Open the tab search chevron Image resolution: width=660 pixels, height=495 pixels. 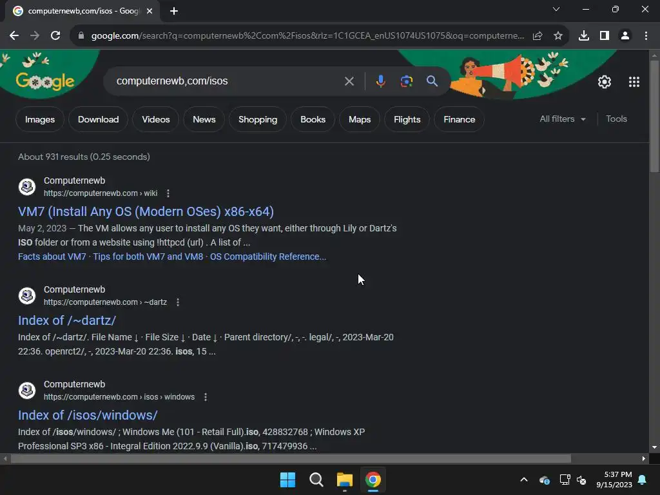click(556, 9)
